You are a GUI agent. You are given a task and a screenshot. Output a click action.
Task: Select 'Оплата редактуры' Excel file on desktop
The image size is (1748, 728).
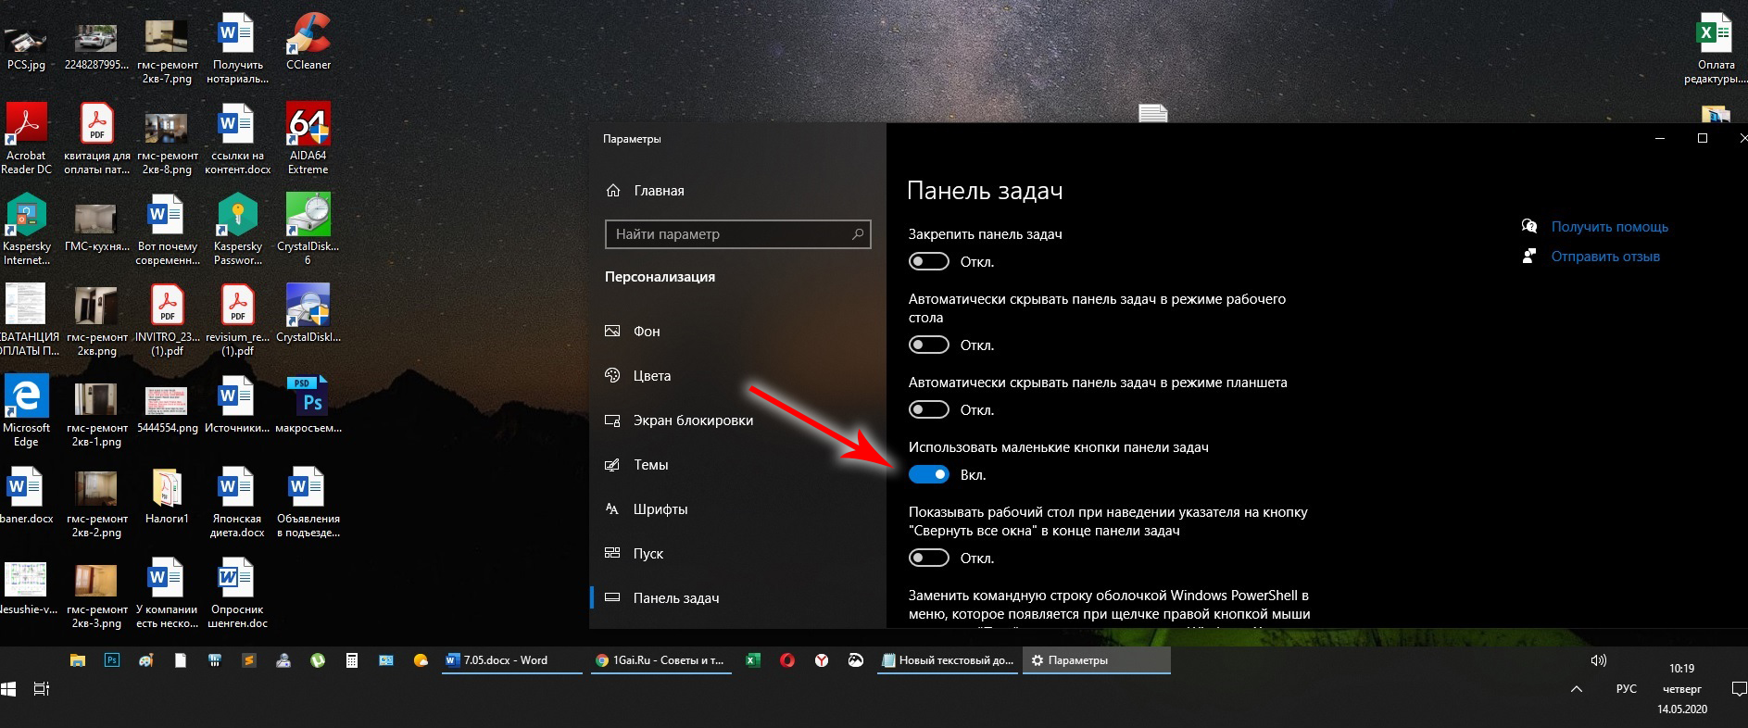1716,48
